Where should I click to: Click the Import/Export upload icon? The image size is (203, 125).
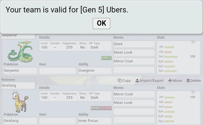point(137,80)
